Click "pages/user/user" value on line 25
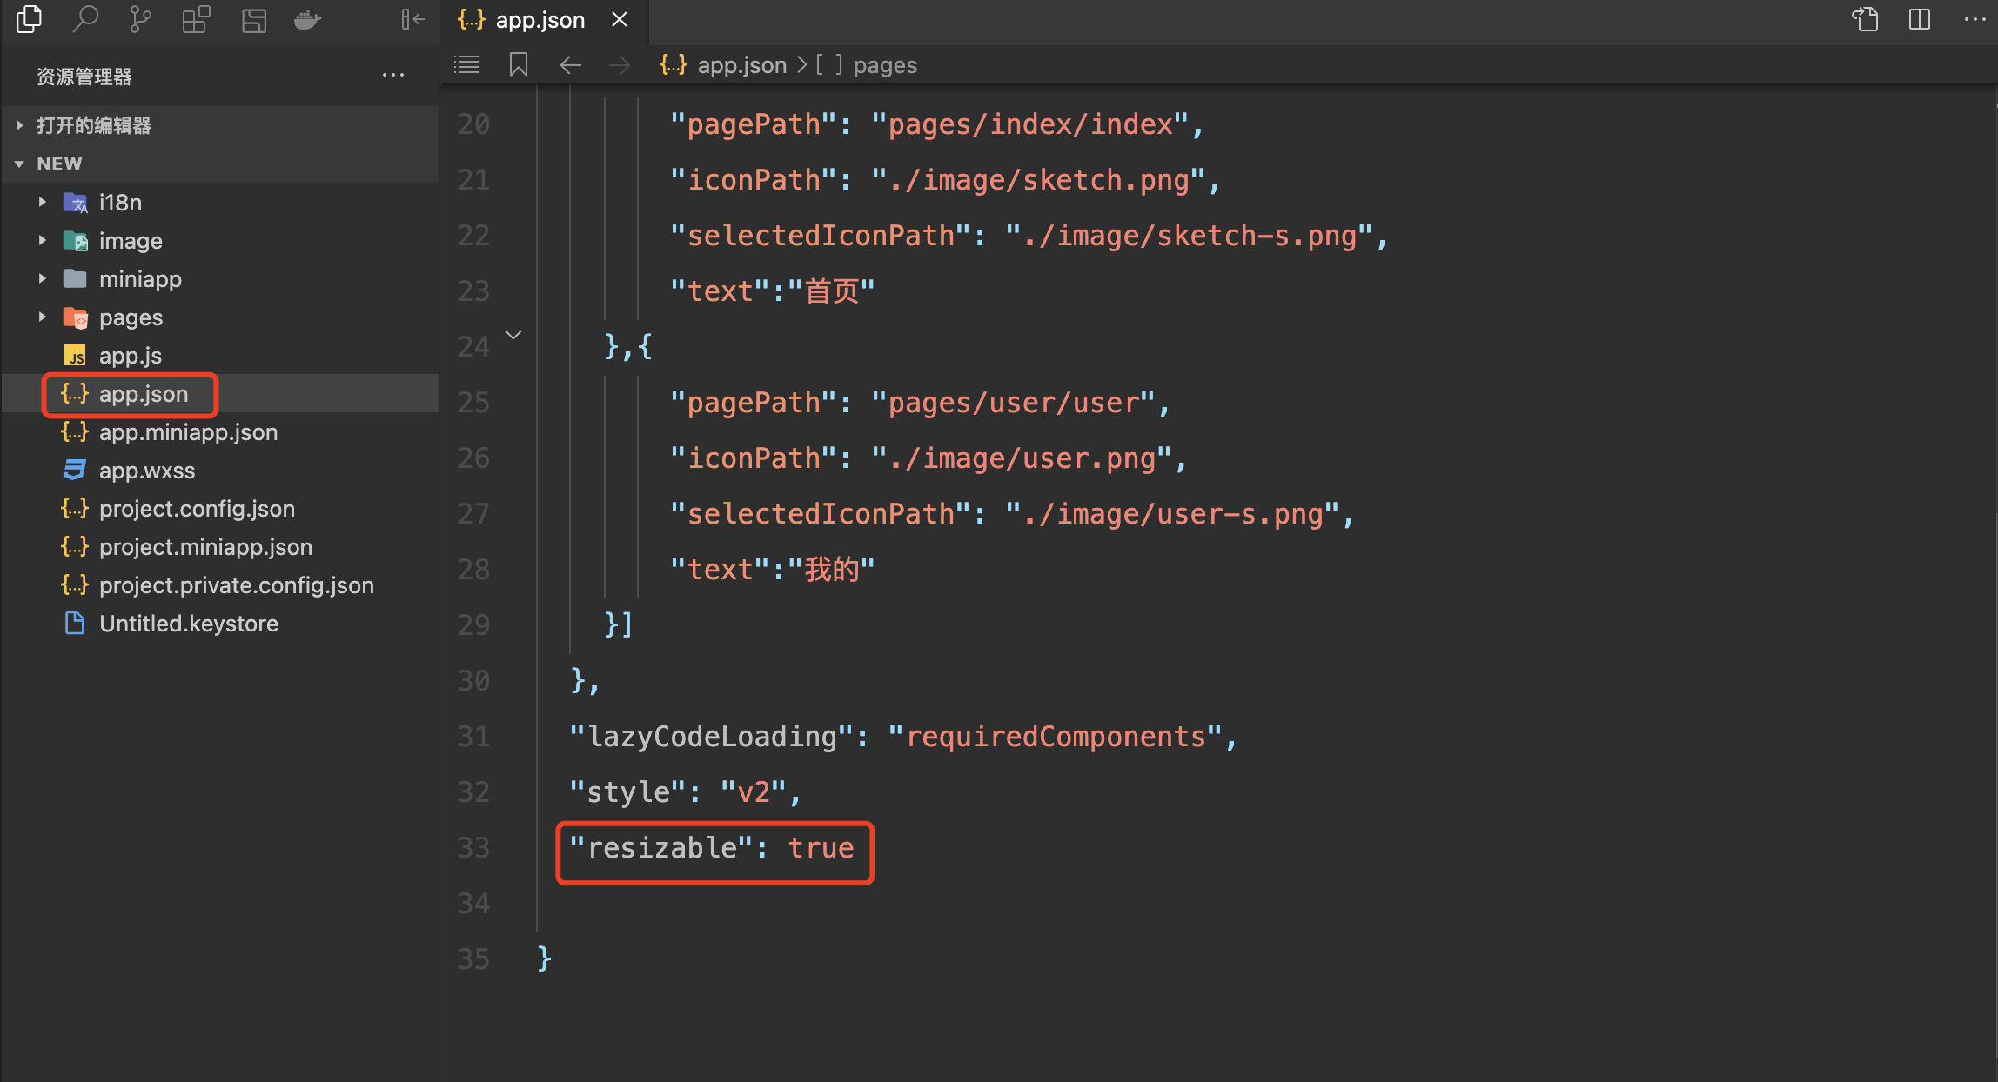The image size is (1998, 1082). [1014, 403]
